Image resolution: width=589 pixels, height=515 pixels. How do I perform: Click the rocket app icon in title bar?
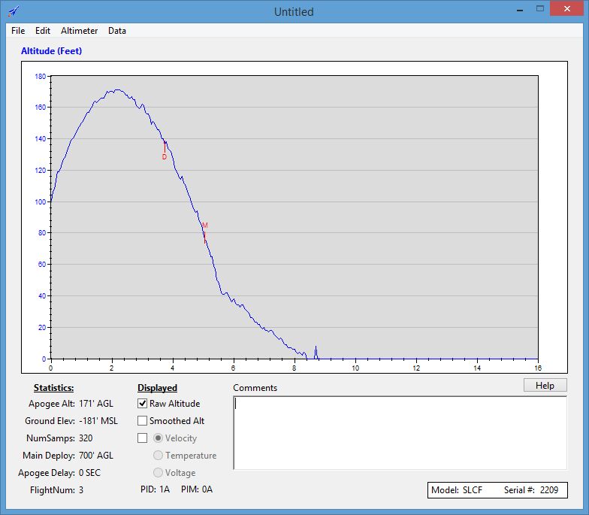coord(14,11)
